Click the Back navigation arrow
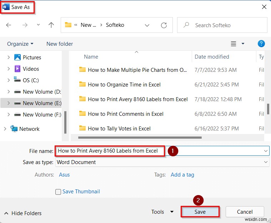Viewport: 271px width, 223px height. (9, 25)
